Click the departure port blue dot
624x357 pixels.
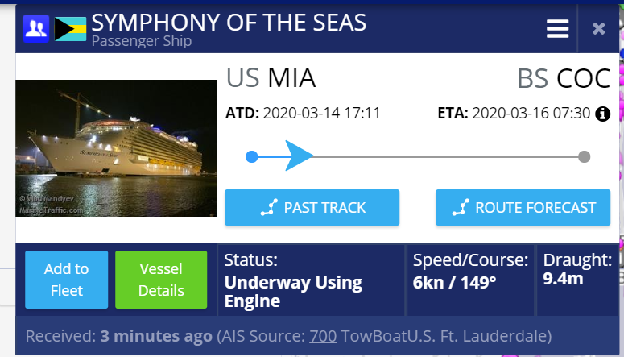[x=251, y=156]
